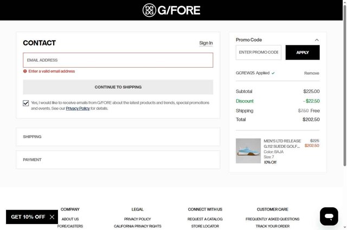The width and height of the screenshot is (347, 230).
Task: Focus the Email Address input field
Action: (x=118, y=60)
